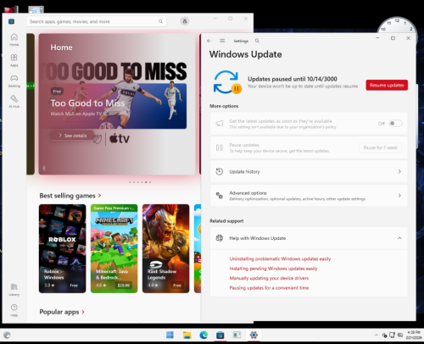Click the Store search magnifier icon
424x344 pixels.
pyautogui.click(x=160, y=21)
